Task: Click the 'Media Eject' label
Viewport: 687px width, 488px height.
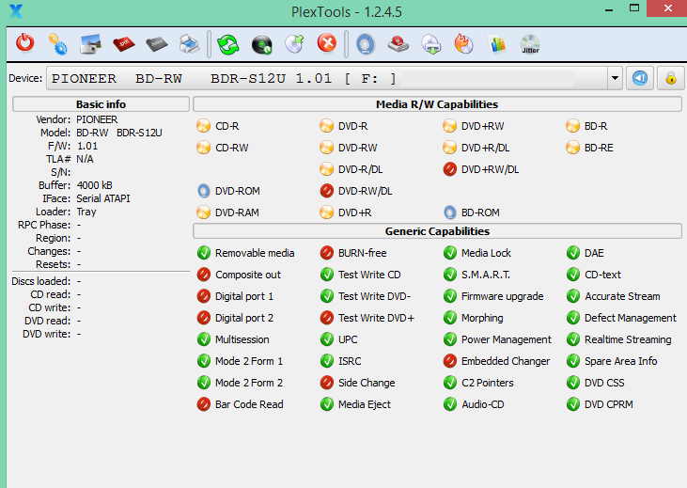Action: coord(365,404)
